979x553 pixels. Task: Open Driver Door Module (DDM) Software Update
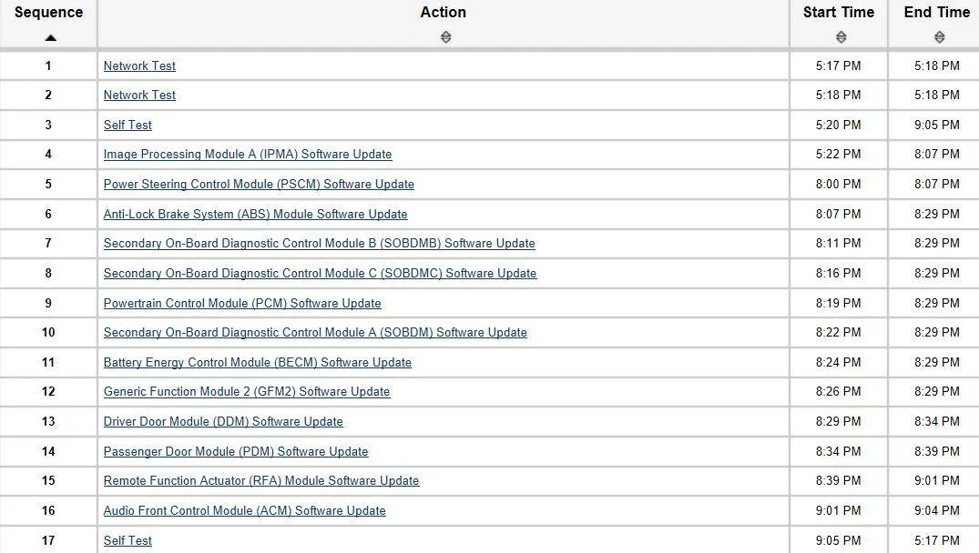coord(223,422)
